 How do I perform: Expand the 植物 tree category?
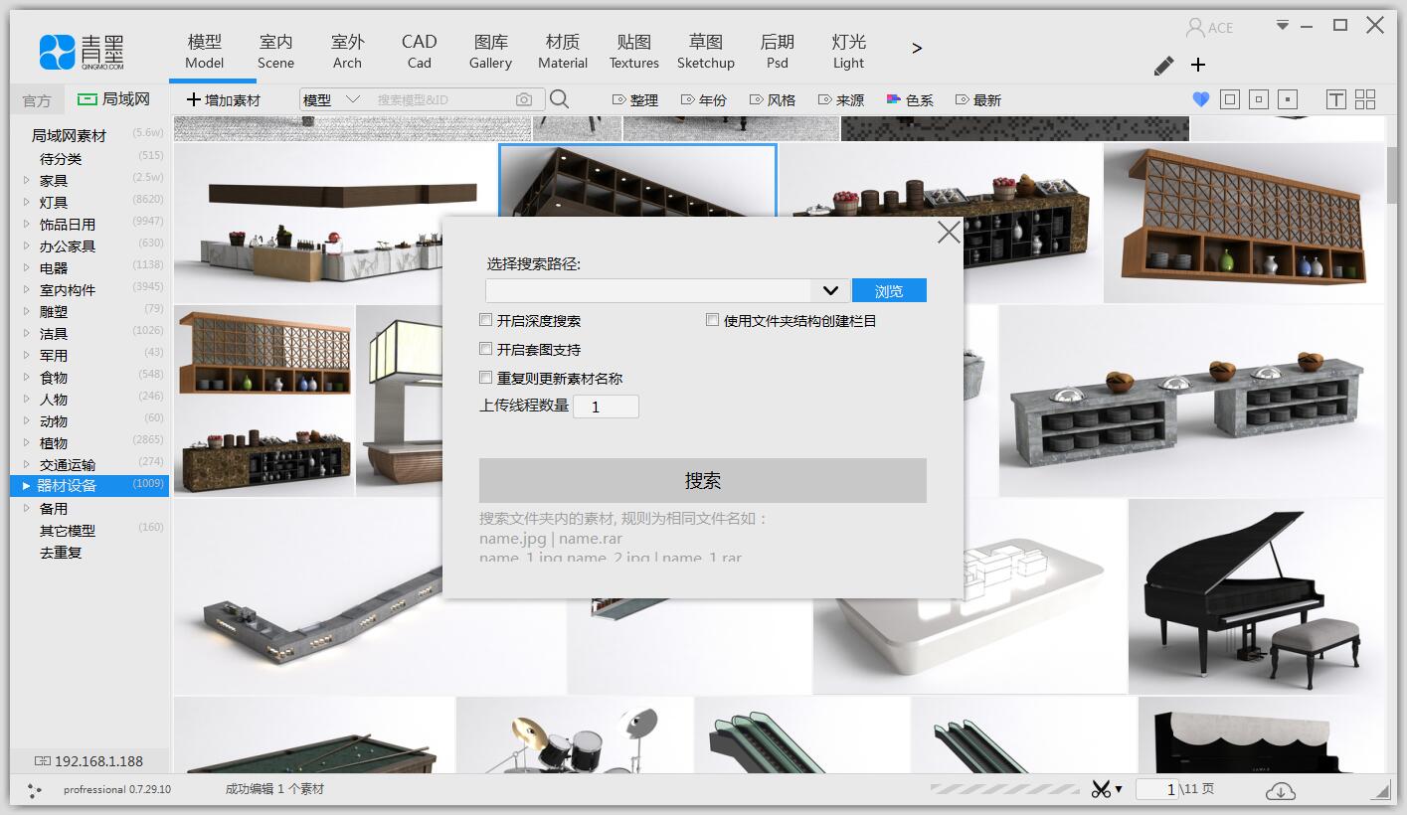[x=26, y=443]
